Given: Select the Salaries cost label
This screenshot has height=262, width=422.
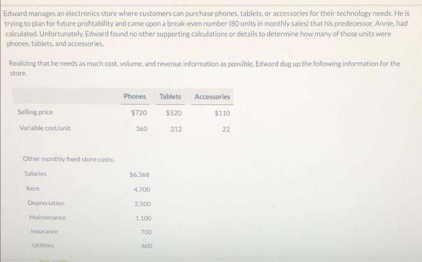Looking at the screenshot, I should click(x=36, y=174).
